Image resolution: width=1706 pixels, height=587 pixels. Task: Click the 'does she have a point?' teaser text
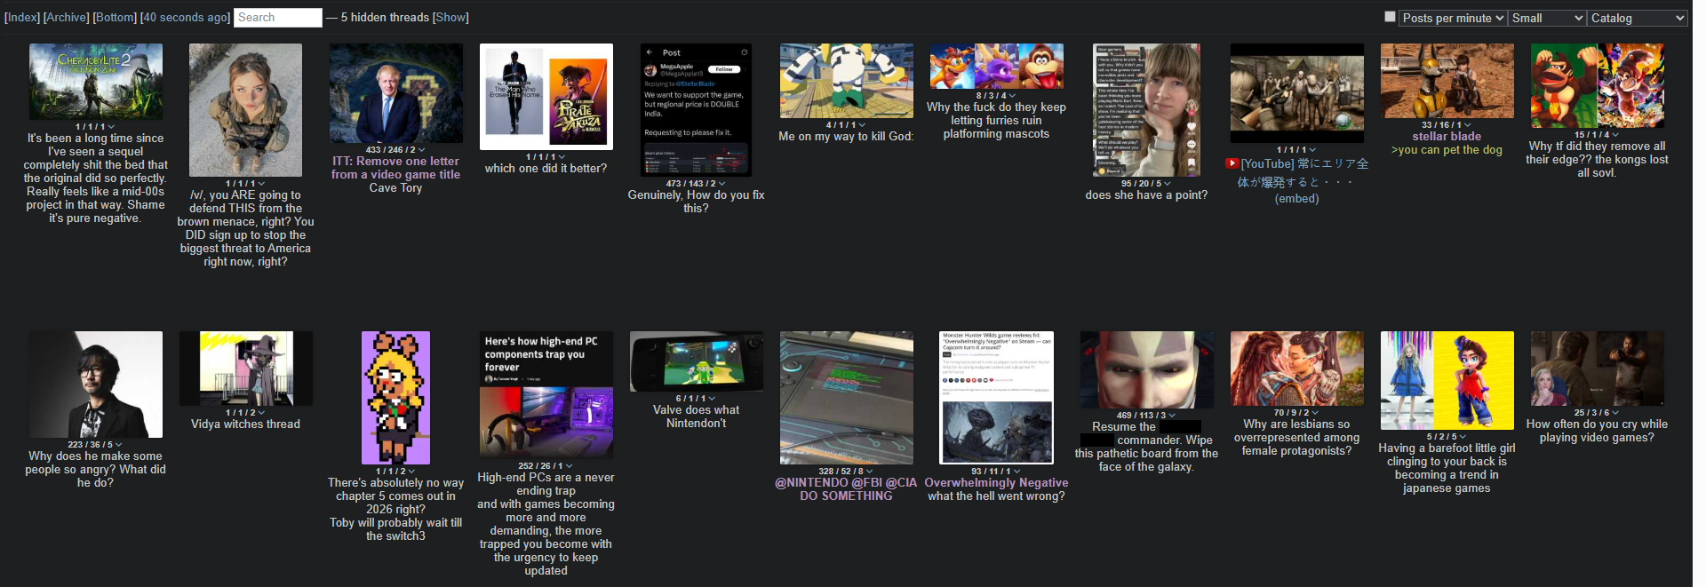[x=1146, y=195]
